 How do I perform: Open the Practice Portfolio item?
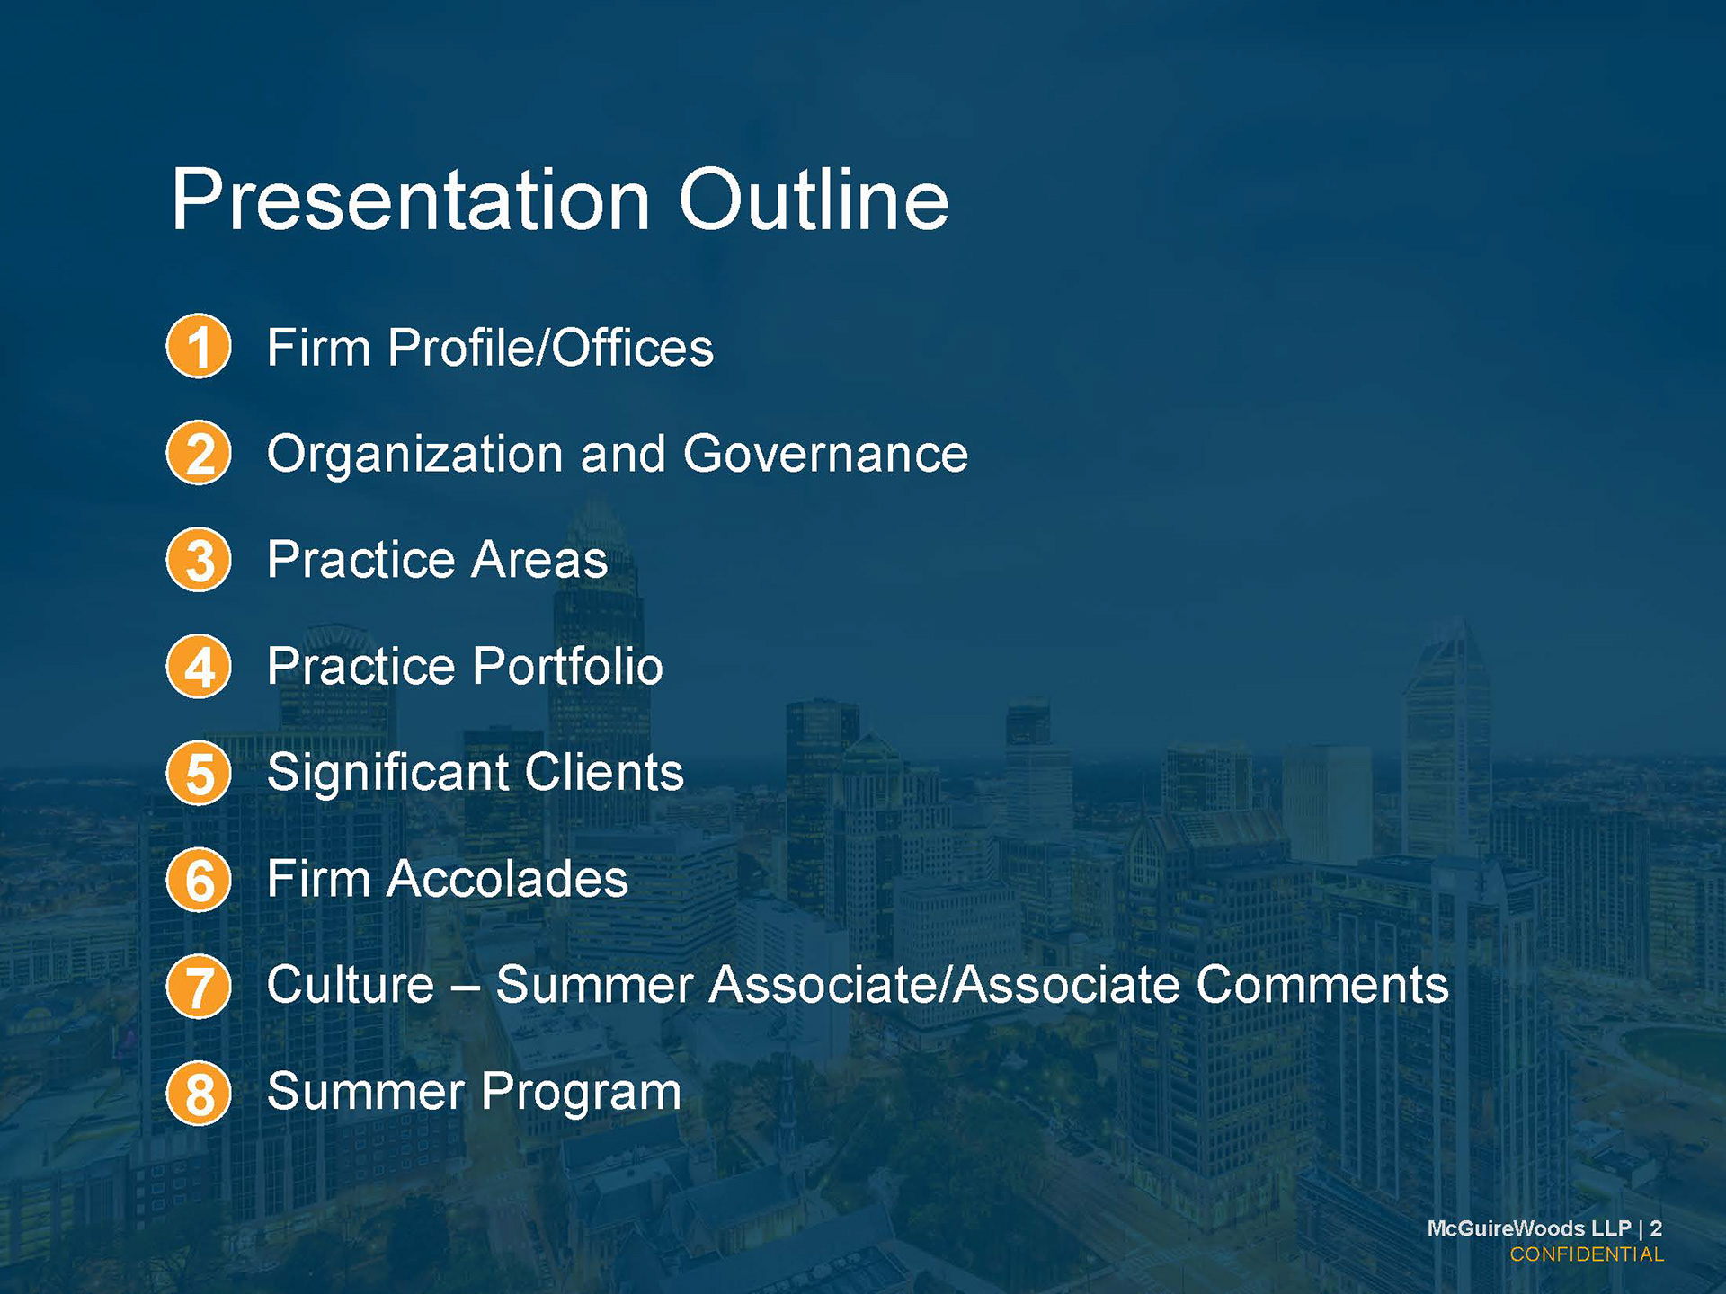[465, 667]
